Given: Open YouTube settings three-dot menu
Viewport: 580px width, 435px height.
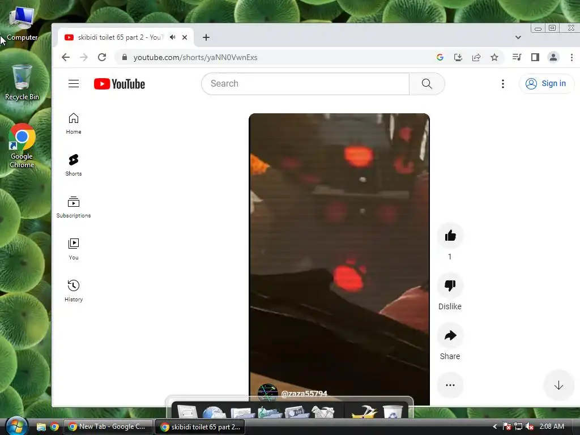Looking at the screenshot, I should click(x=503, y=84).
